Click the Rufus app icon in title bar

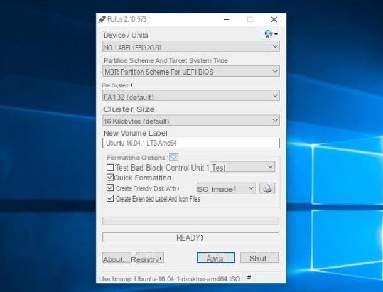[102, 19]
